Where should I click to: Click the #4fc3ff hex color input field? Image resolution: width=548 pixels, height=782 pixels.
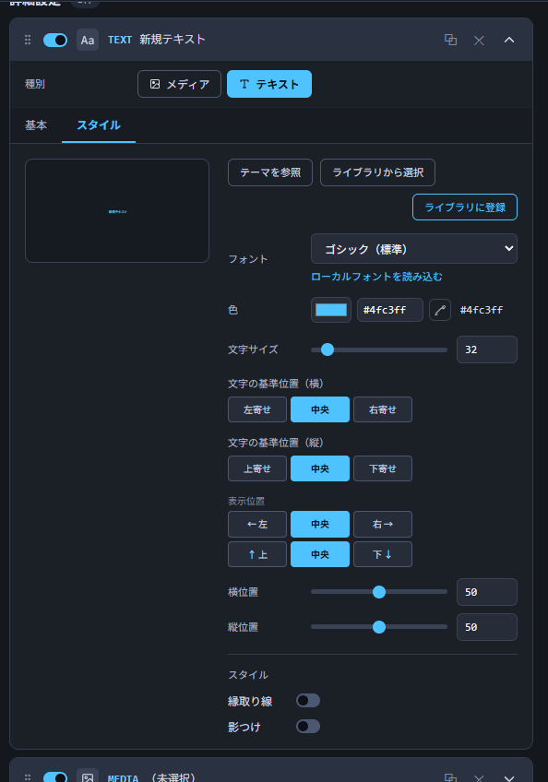[x=390, y=310]
